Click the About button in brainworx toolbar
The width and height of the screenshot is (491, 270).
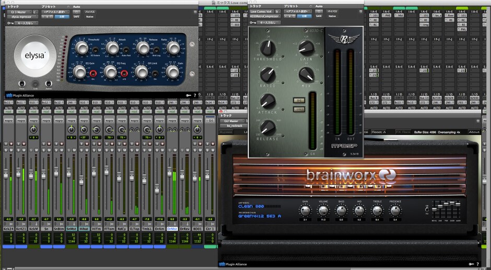click(474, 132)
